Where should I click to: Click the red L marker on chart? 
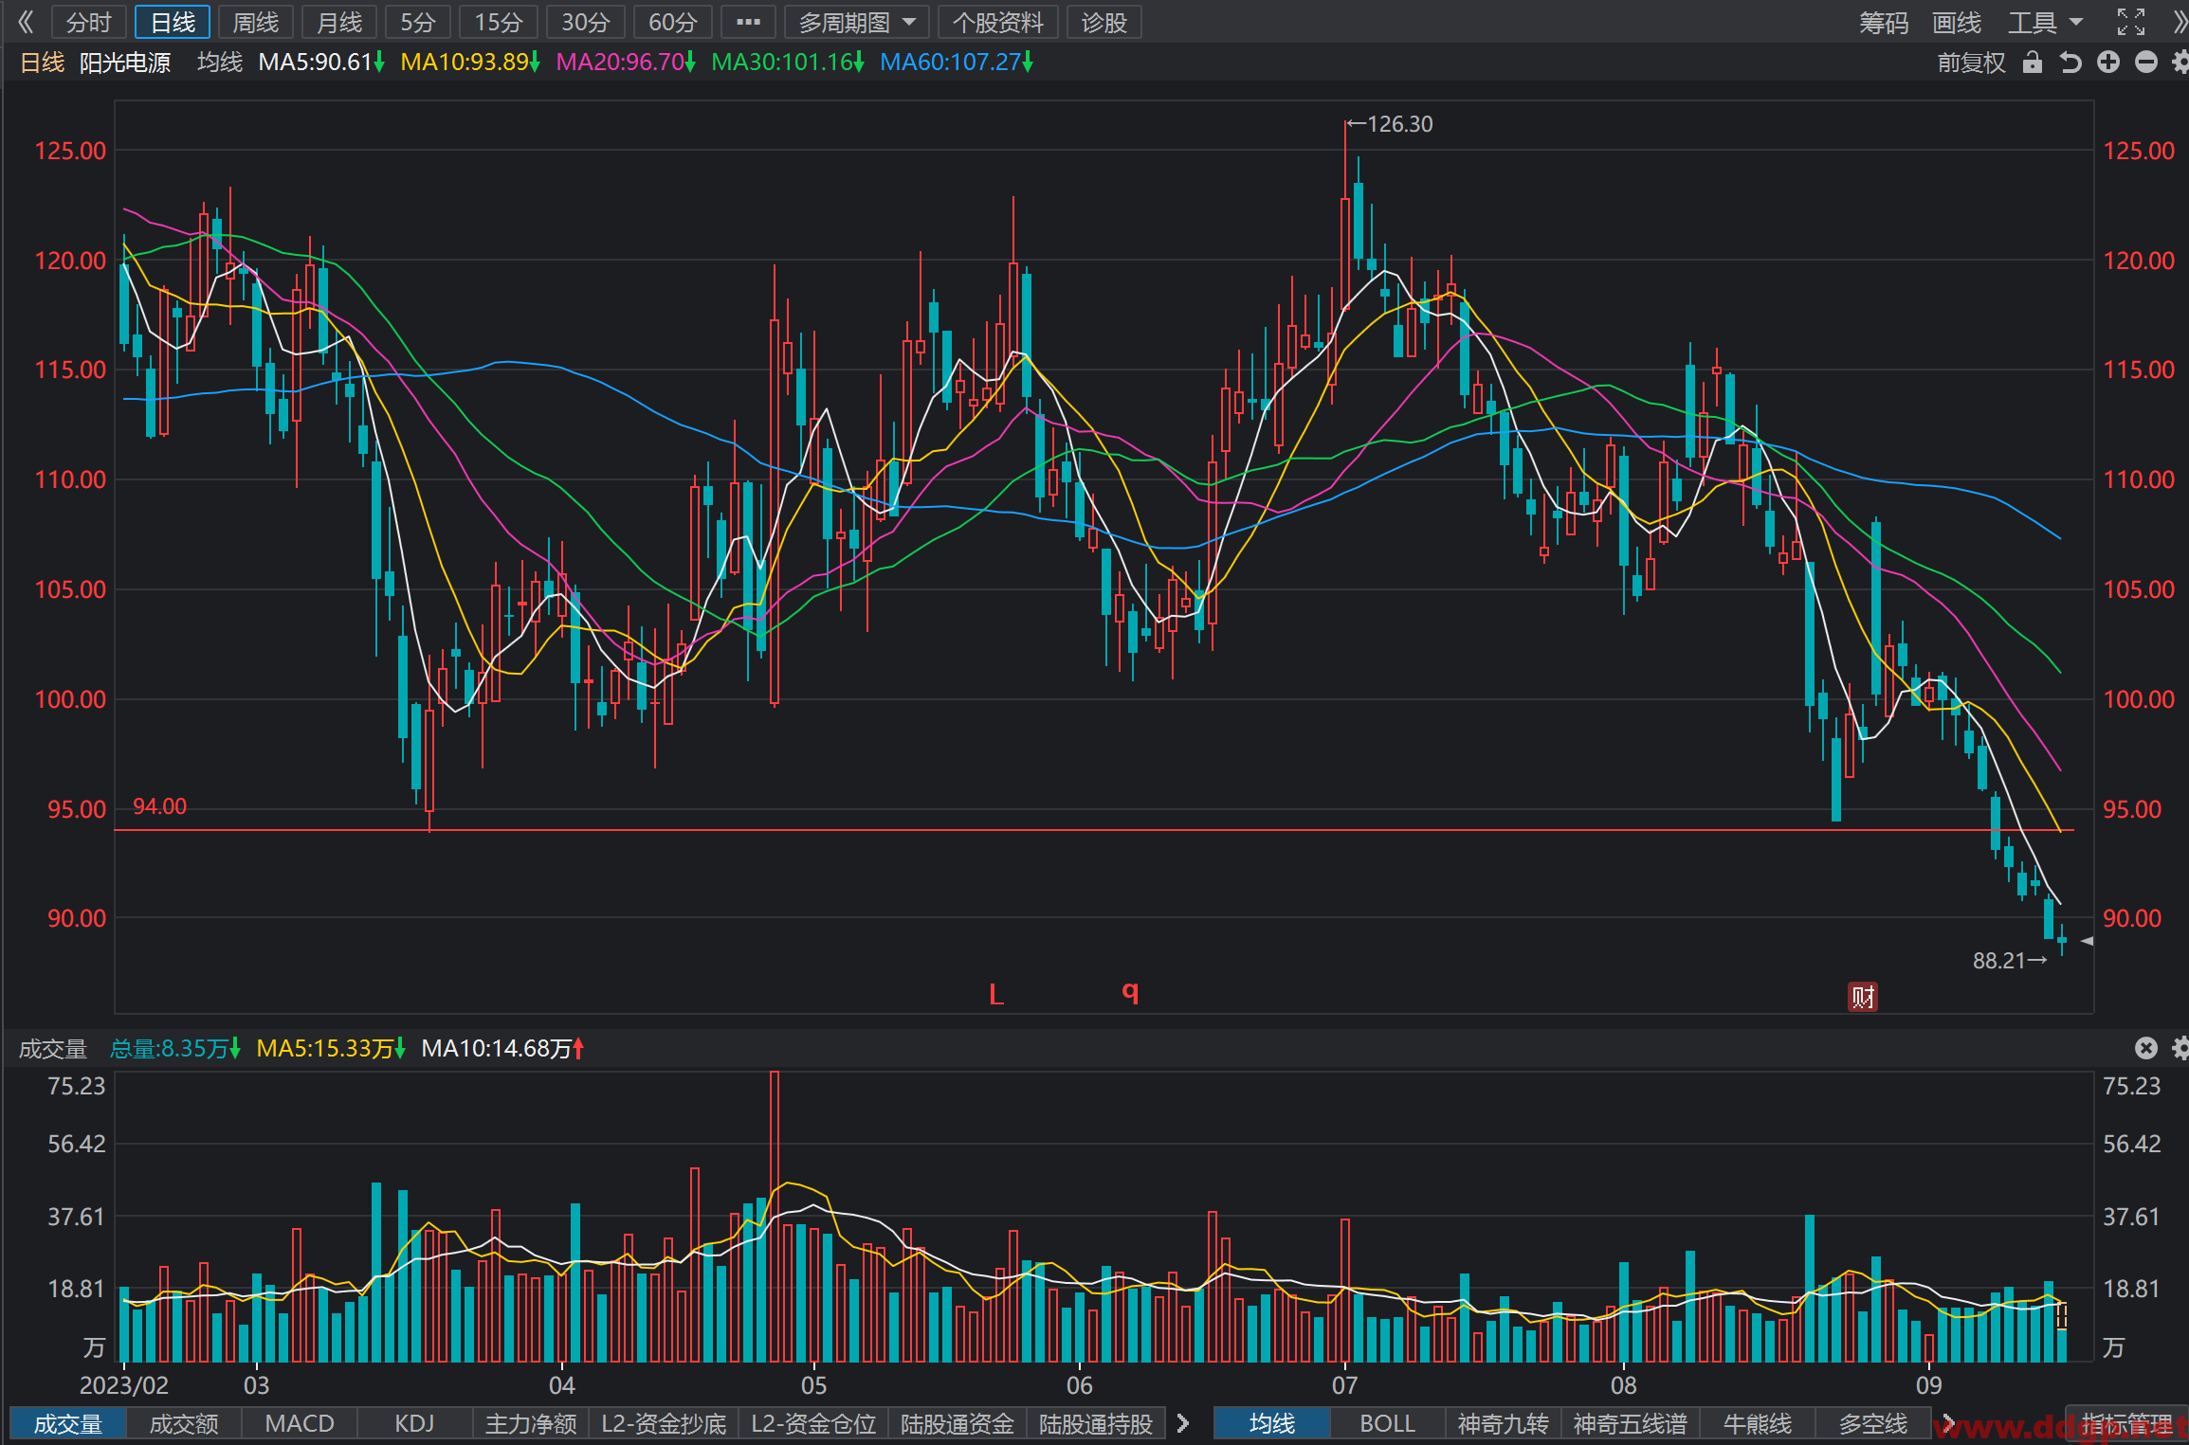(995, 994)
